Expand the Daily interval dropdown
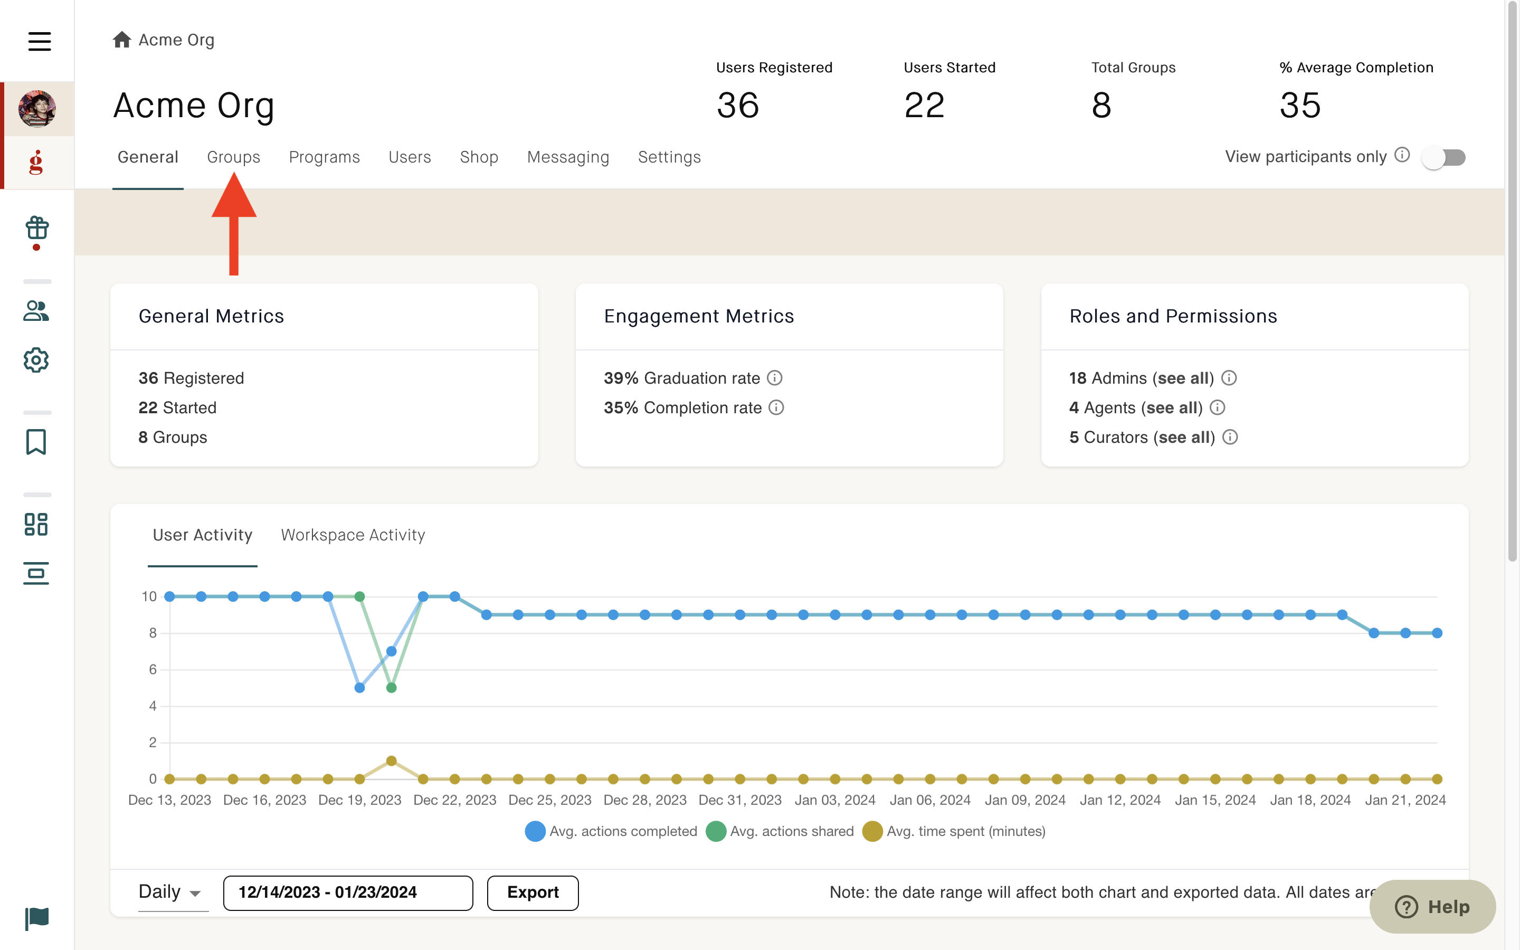The image size is (1520, 950). pos(172,892)
